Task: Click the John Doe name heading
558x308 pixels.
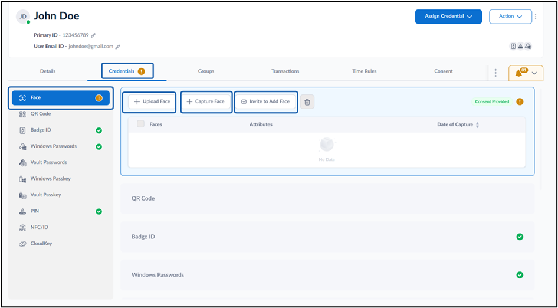Action: click(57, 16)
